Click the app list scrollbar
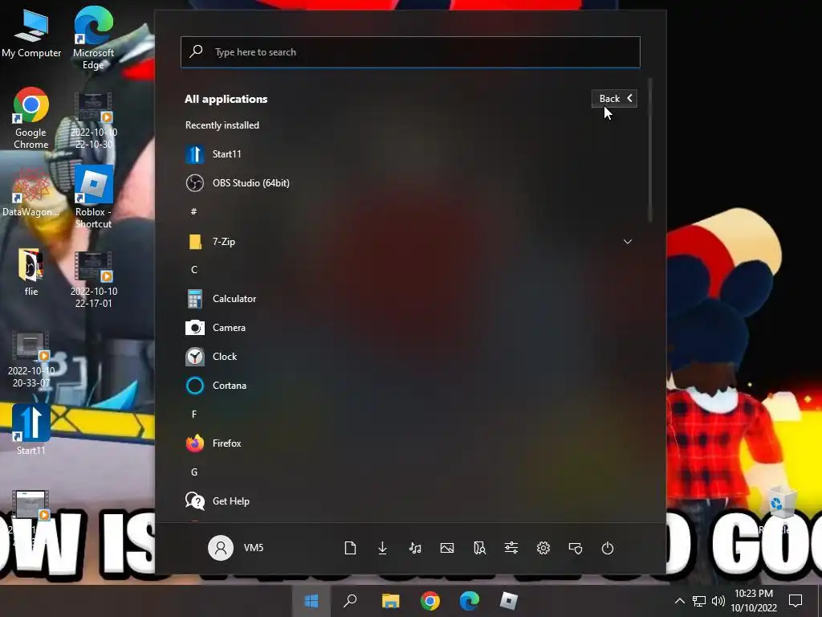822x617 pixels. pyautogui.click(x=650, y=150)
